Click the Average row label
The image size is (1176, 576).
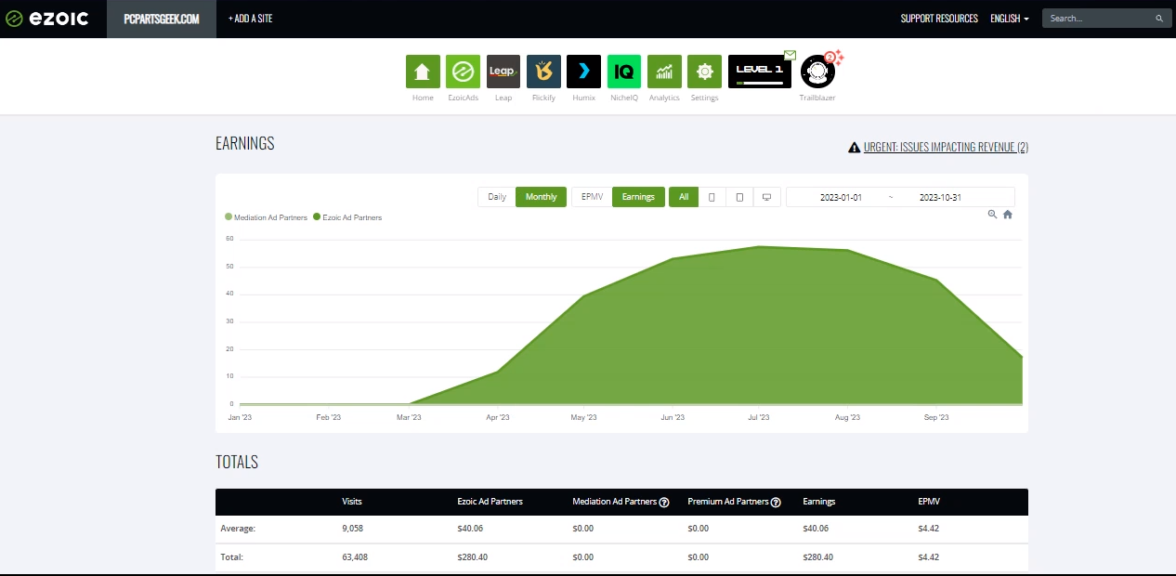click(x=238, y=529)
